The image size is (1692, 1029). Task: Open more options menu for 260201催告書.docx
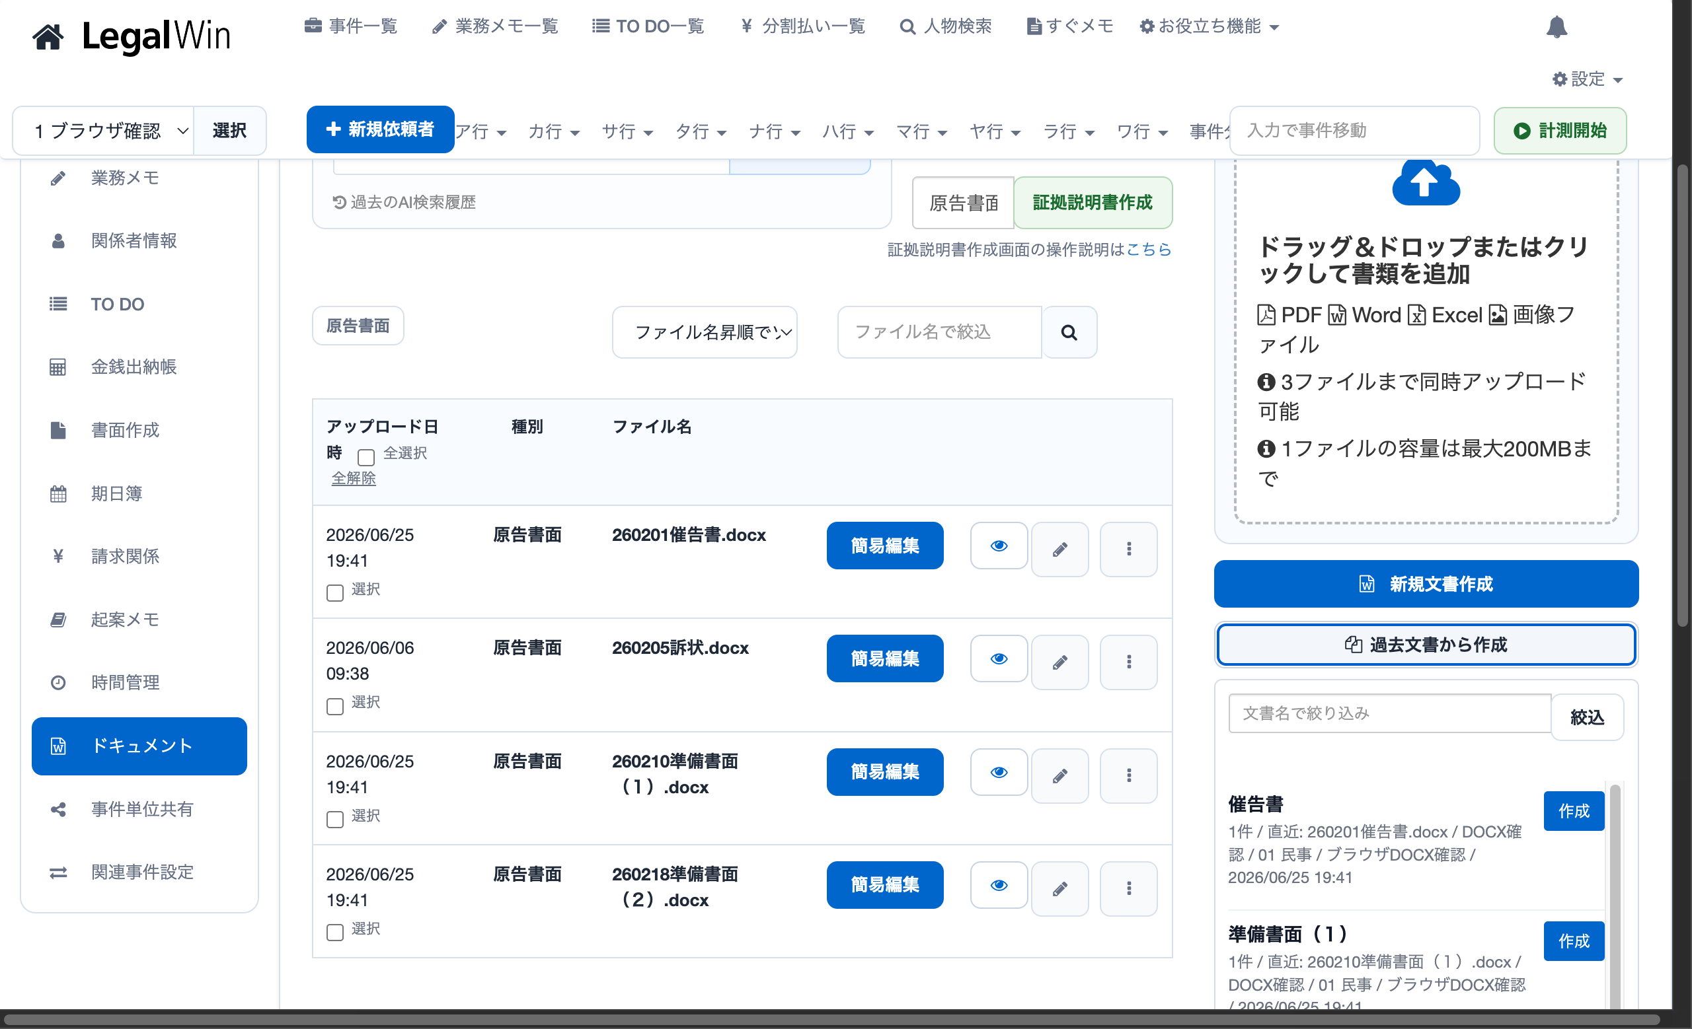point(1129,550)
